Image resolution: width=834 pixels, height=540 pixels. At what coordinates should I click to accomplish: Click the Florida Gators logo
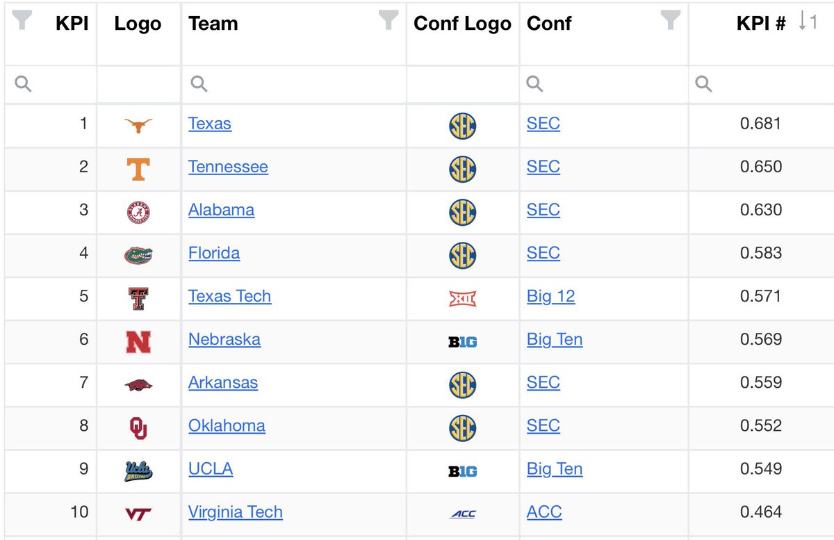click(138, 254)
